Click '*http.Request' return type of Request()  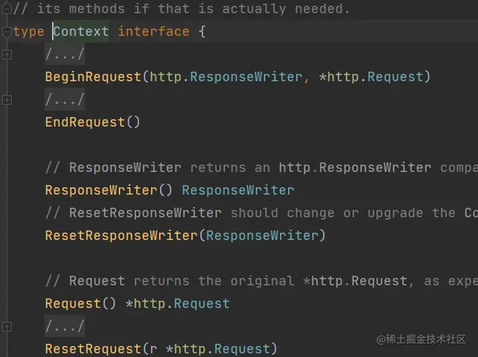pyautogui.click(x=177, y=304)
